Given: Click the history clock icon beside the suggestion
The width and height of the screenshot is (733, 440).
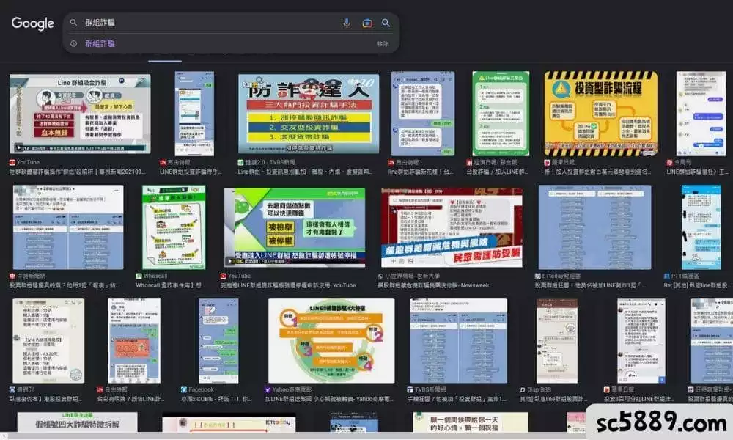Looking at the screenshot, I should (x=73, y=43).
